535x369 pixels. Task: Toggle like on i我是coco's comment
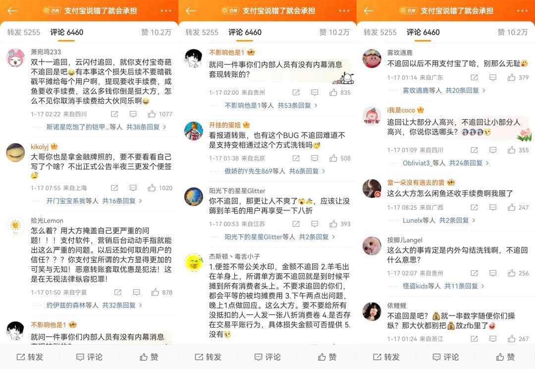pos(511,150)
